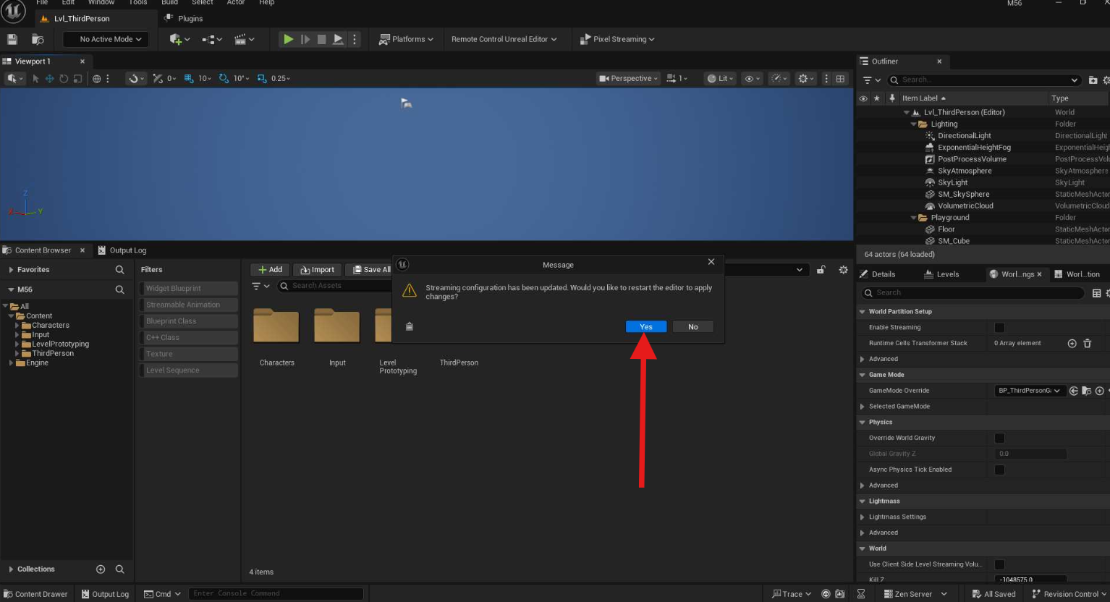
Task: Click the save level icon in toolbar
Action: point(12,39)
